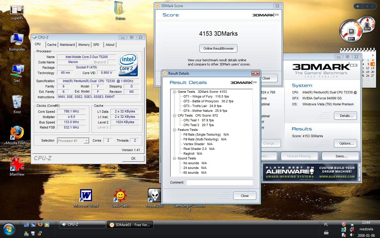Launch IrfanView from the desktop
The image size is (380, 238).
tap(17, 167)
